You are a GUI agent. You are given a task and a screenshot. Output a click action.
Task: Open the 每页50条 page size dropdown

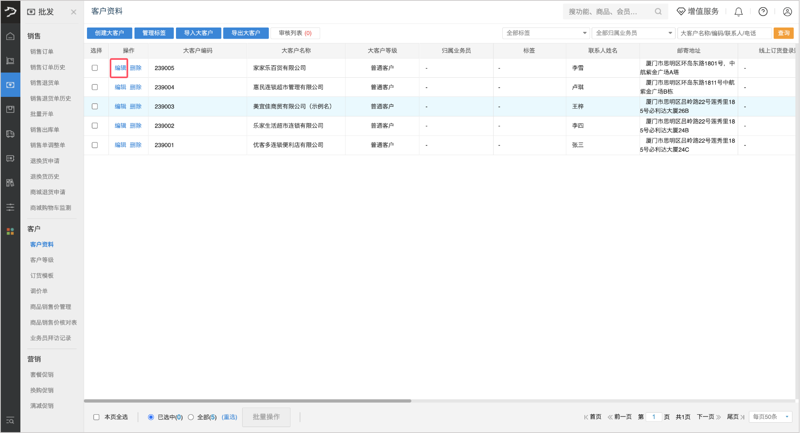770,417
